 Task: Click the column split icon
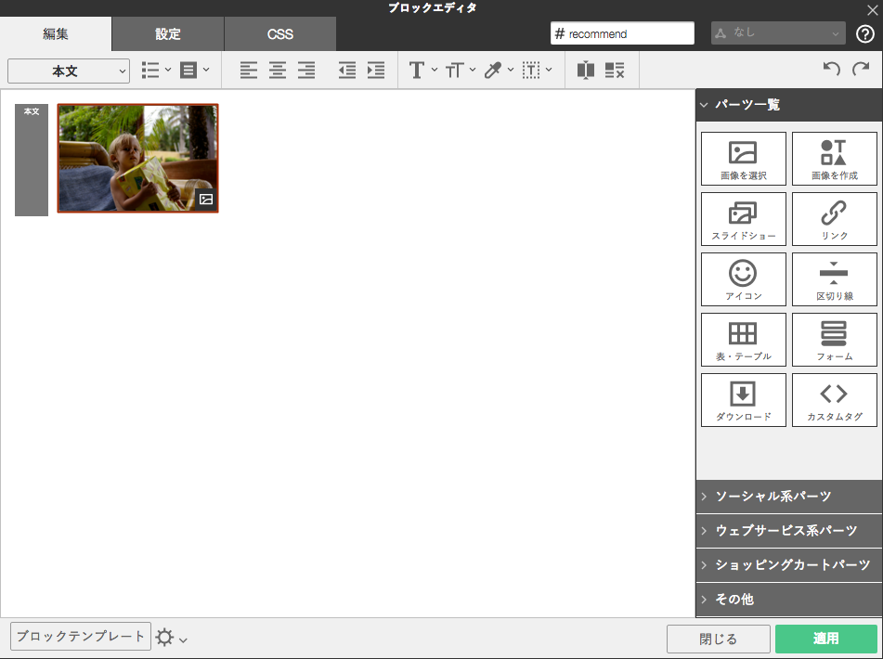[x=586, y=71]
